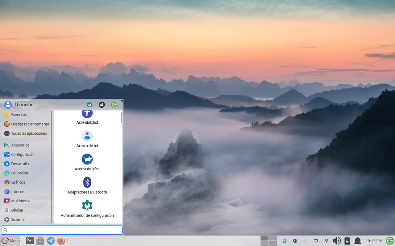
Task: Launch 'Administrador de configuración'
Action: pos(87,208)
